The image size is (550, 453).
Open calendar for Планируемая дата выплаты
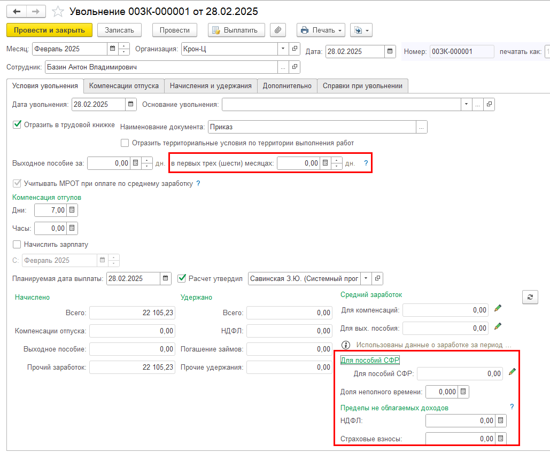point(166,279)
